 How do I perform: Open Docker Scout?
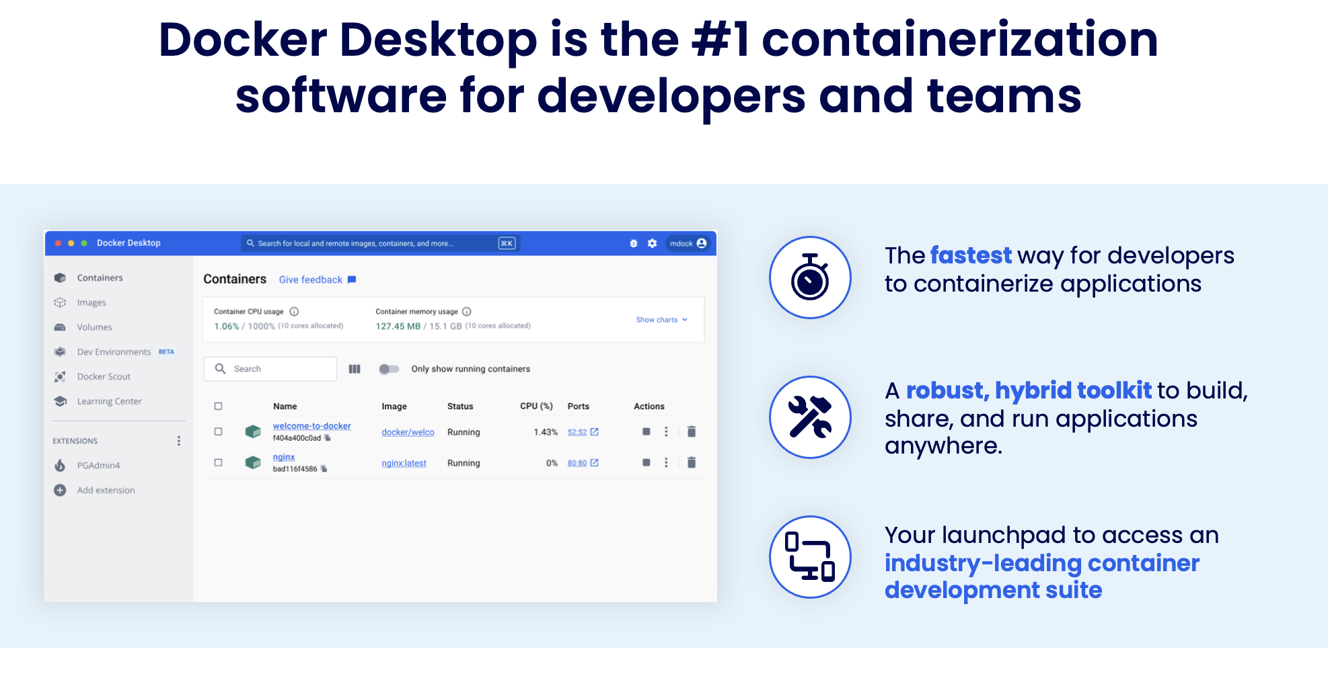[104, 376]
